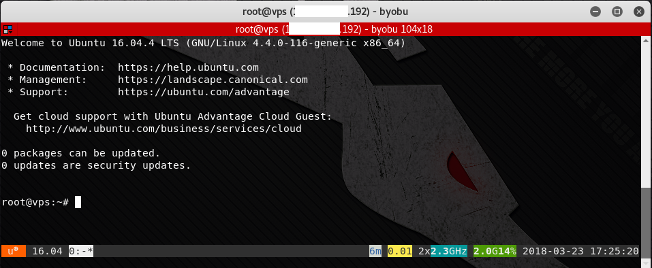The height and width of the screenshot is (268, 652).
Task: Close the byobu terminal window
Action: (639, 12)
